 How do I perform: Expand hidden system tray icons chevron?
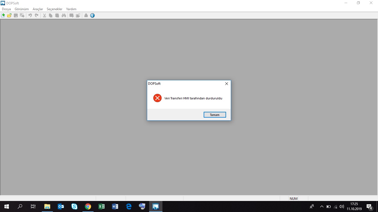point(322,206)
